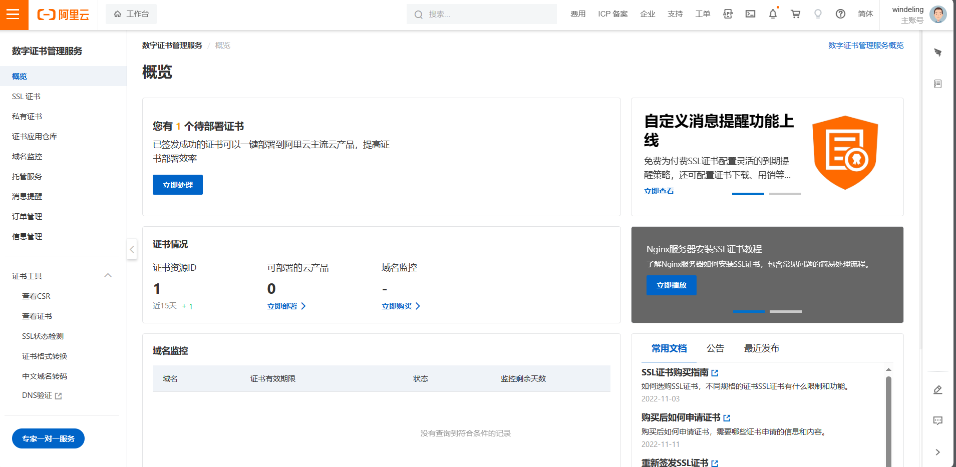Click the user avatar picture
Viewport: 956px width, 467px height.
938,14
